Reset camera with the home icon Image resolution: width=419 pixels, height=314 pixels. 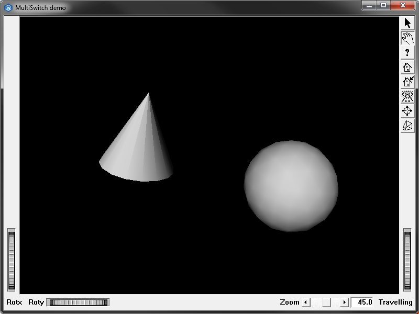[407, 68]
